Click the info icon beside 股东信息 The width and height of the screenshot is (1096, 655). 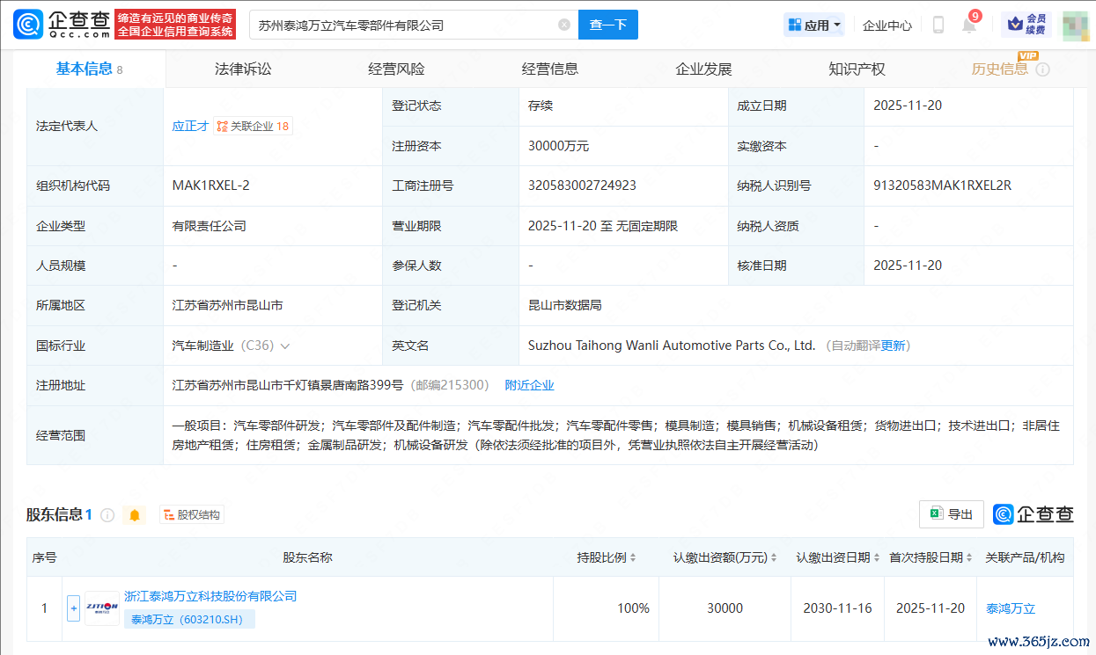click(x=107, y=515)
